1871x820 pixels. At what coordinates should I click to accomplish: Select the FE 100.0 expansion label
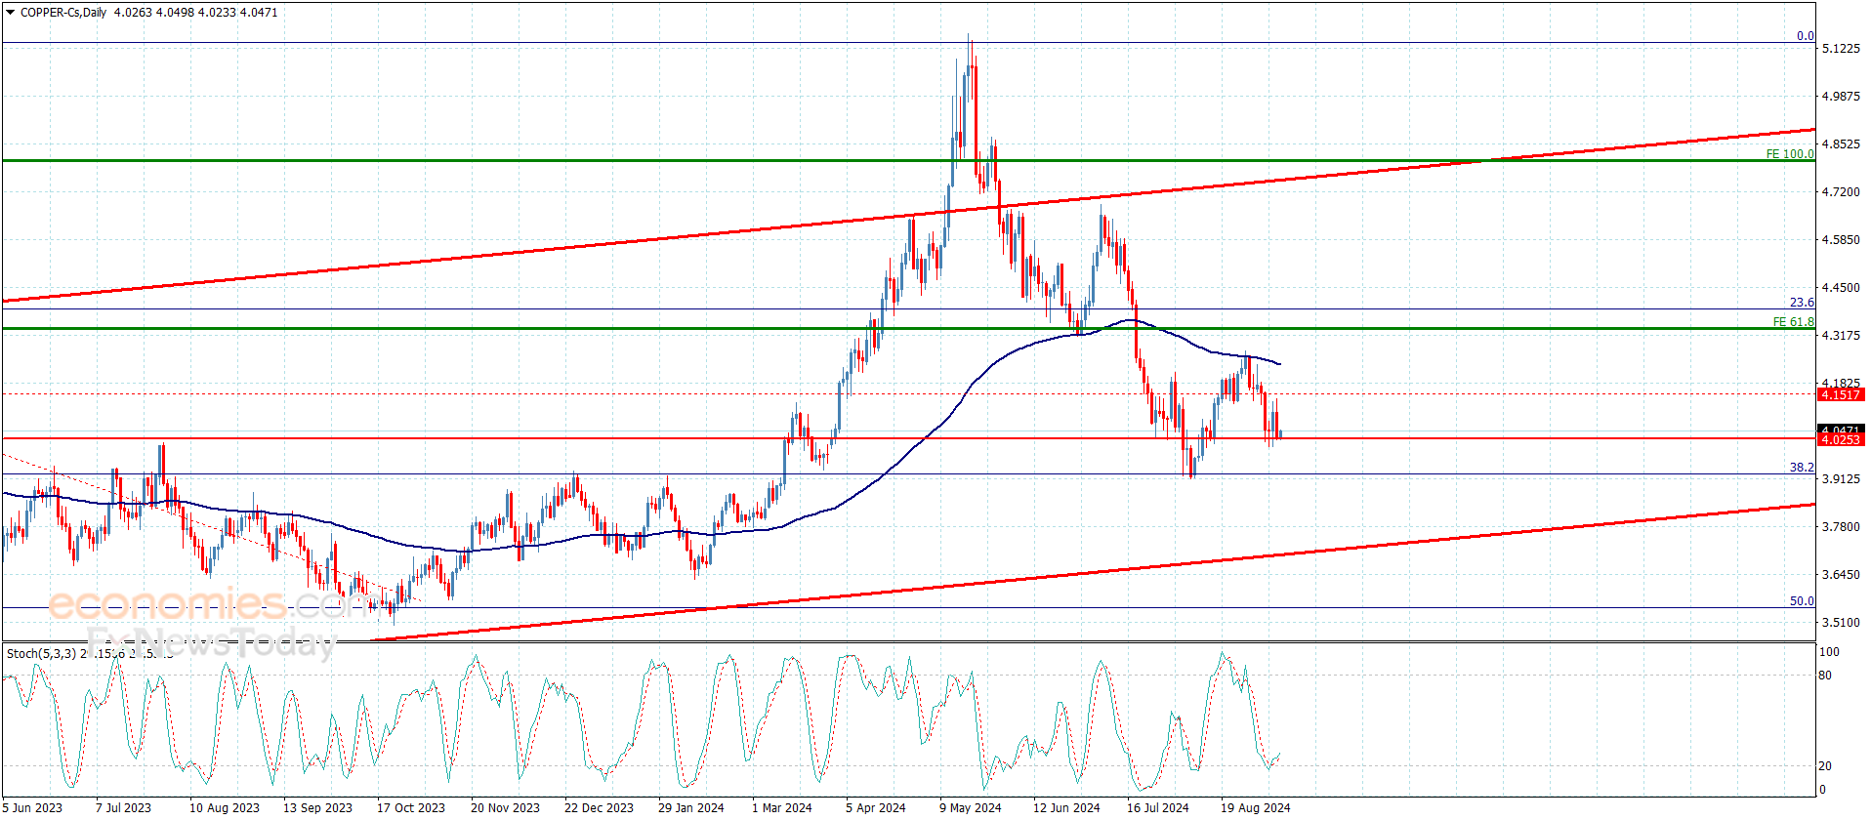[1790, 154]
